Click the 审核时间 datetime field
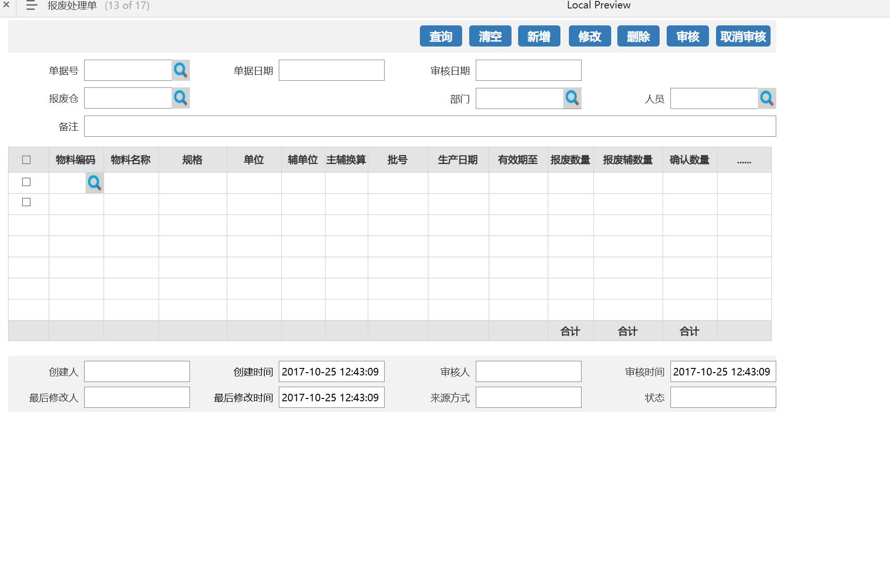The height and width of the screenshot is (585, 890). pyautogui.click(x=723, y=372)
